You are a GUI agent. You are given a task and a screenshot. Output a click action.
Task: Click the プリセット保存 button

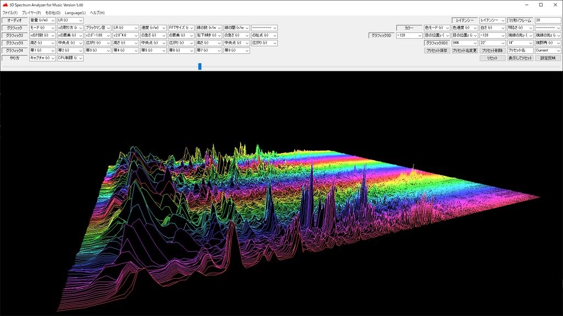click(x=437, y=50)
